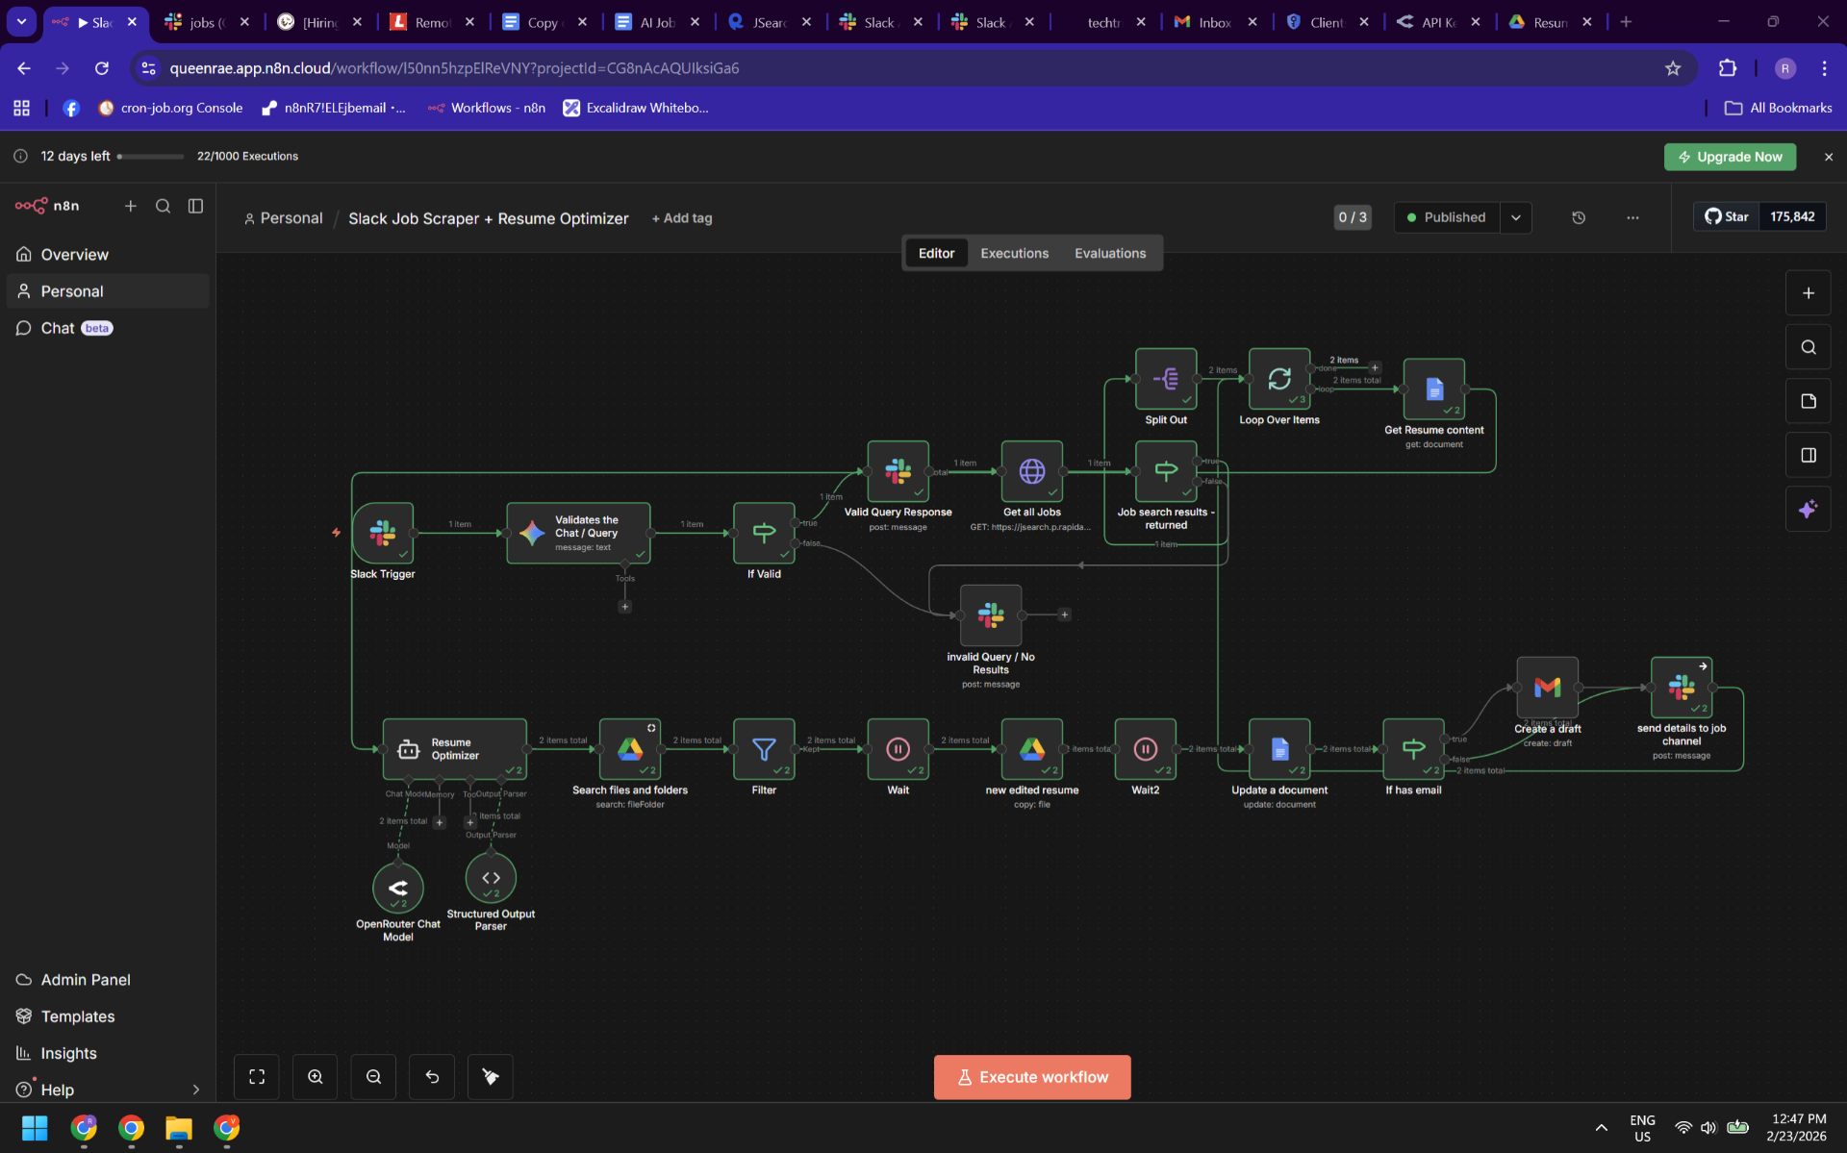Screen dimensions: 1847x1153
Task: Open the Chrome tab search dropdown
Action: tap(21, 21)
